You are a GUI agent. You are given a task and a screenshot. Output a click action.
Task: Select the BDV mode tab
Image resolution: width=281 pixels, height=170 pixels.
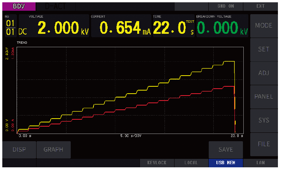click(x=19, y=7)
